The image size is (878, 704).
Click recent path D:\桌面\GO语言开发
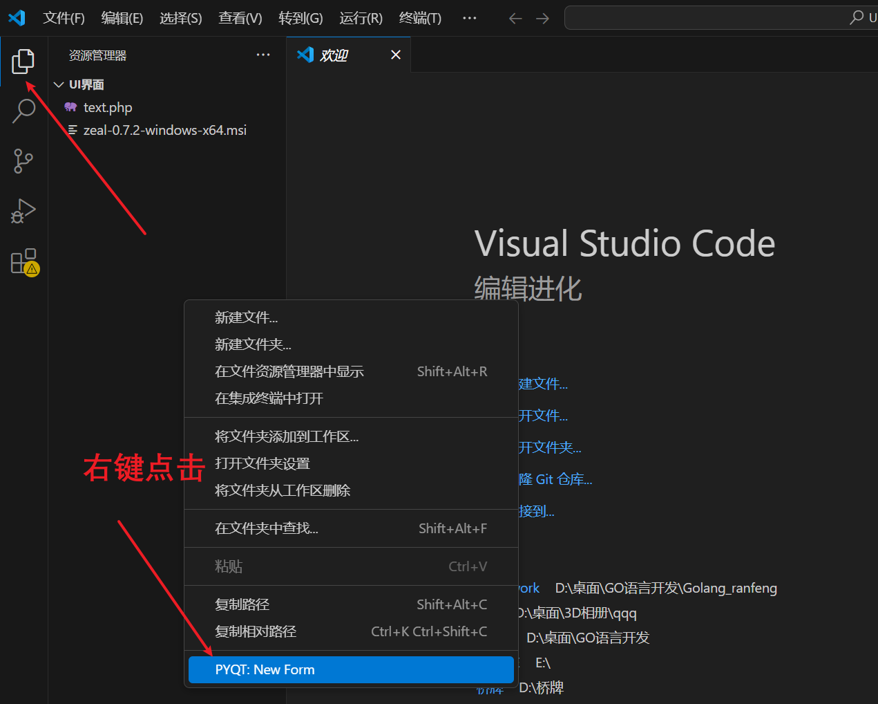[588, 638]
